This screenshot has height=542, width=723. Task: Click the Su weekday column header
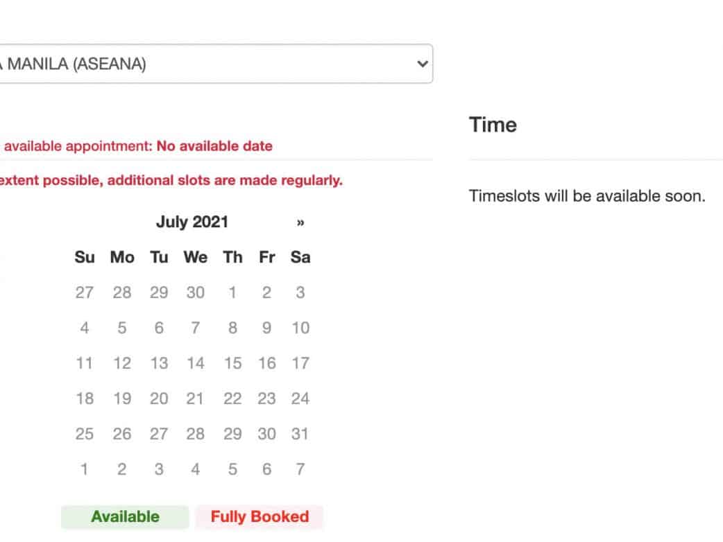click(x=84, y=257)
